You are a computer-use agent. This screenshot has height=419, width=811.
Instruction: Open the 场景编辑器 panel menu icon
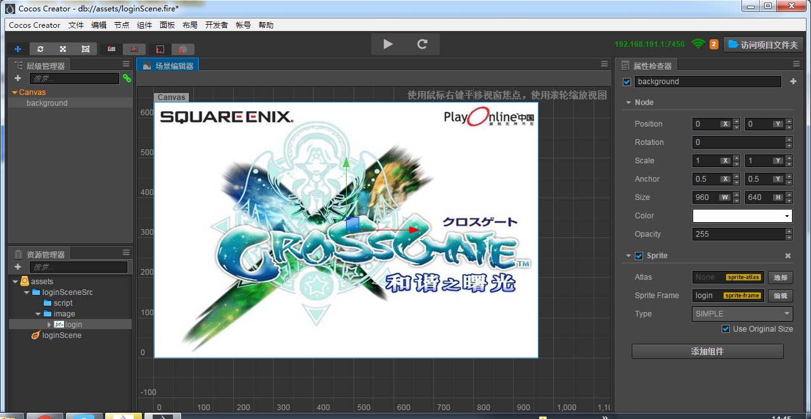604,64
